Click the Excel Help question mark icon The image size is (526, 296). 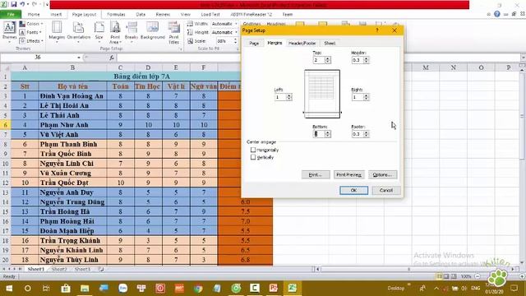pyautogui.click(x=497, y=14)
